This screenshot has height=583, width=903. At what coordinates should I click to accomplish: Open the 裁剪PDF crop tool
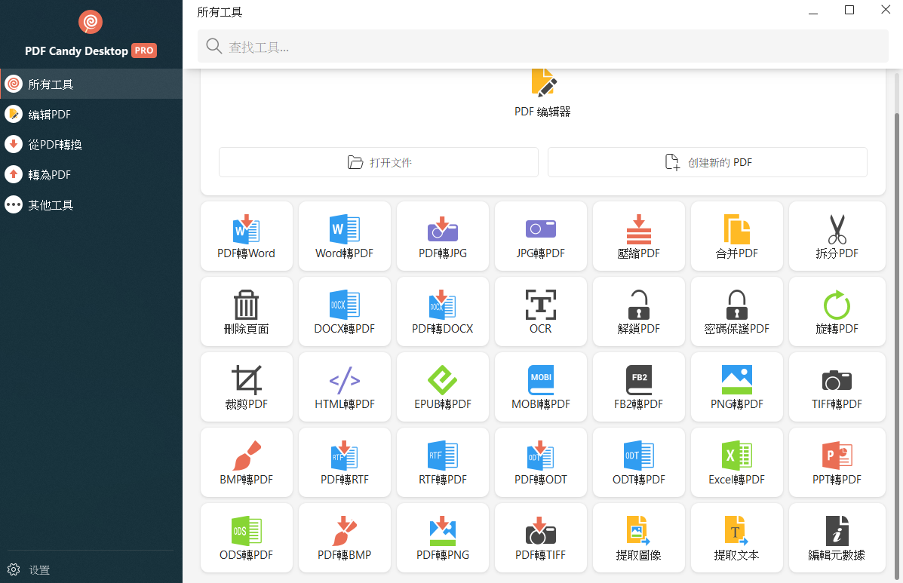247,387
